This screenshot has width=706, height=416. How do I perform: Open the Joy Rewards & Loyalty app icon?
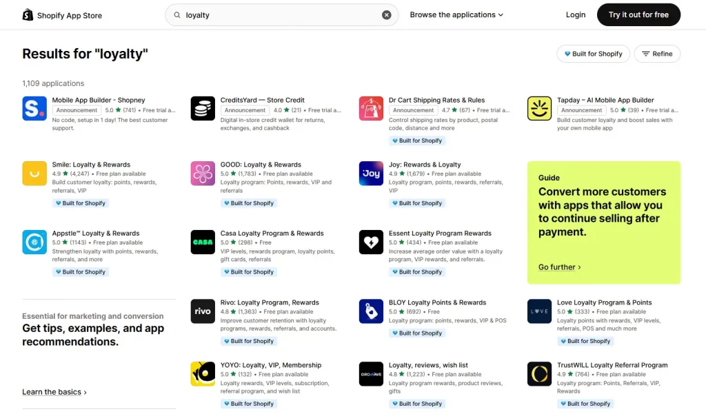[371, 173]
